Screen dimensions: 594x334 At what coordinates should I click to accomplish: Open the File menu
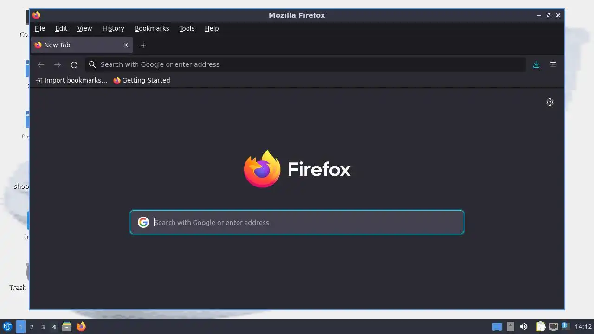click(40, 28)
